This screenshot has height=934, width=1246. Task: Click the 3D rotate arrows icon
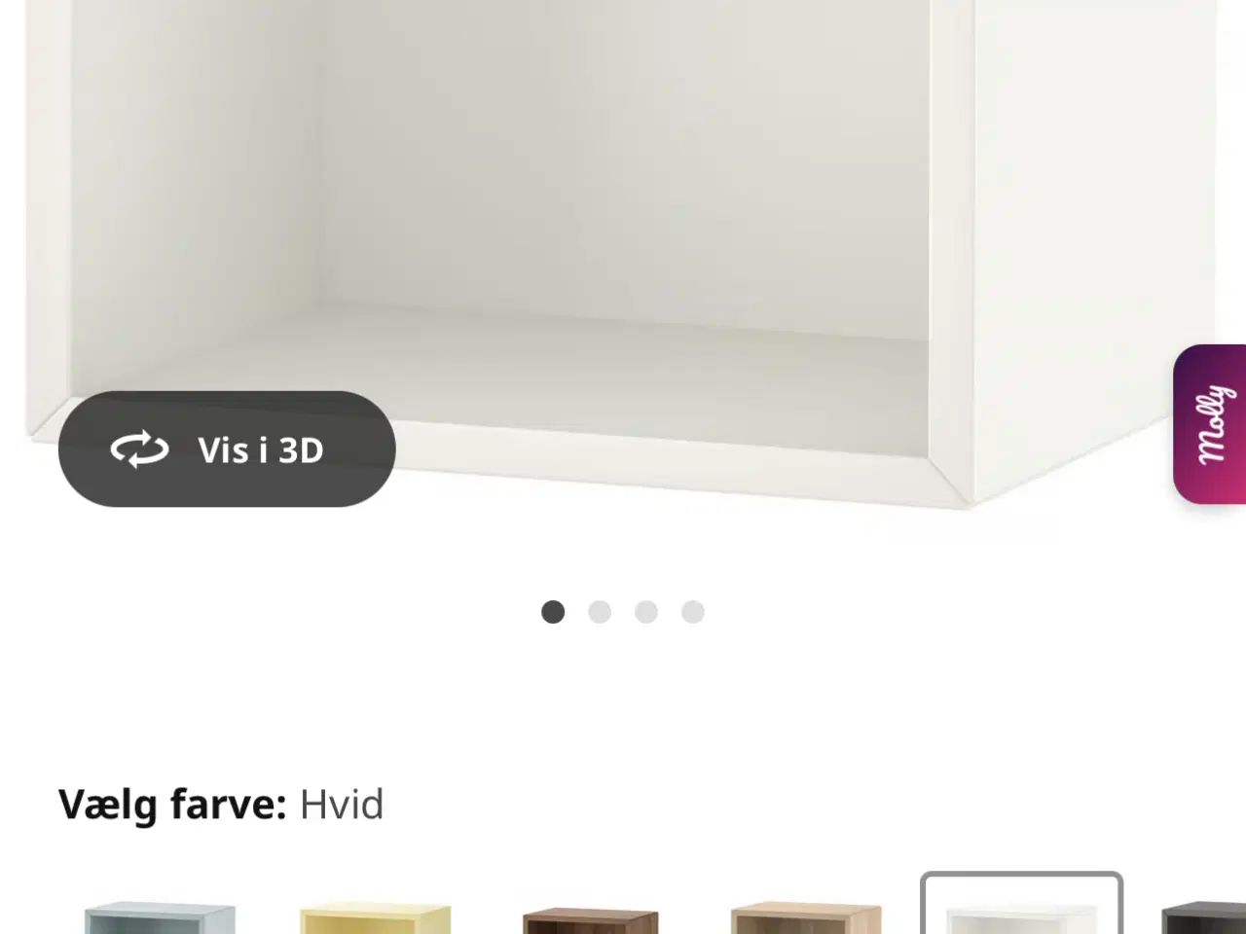click(139, 449)
